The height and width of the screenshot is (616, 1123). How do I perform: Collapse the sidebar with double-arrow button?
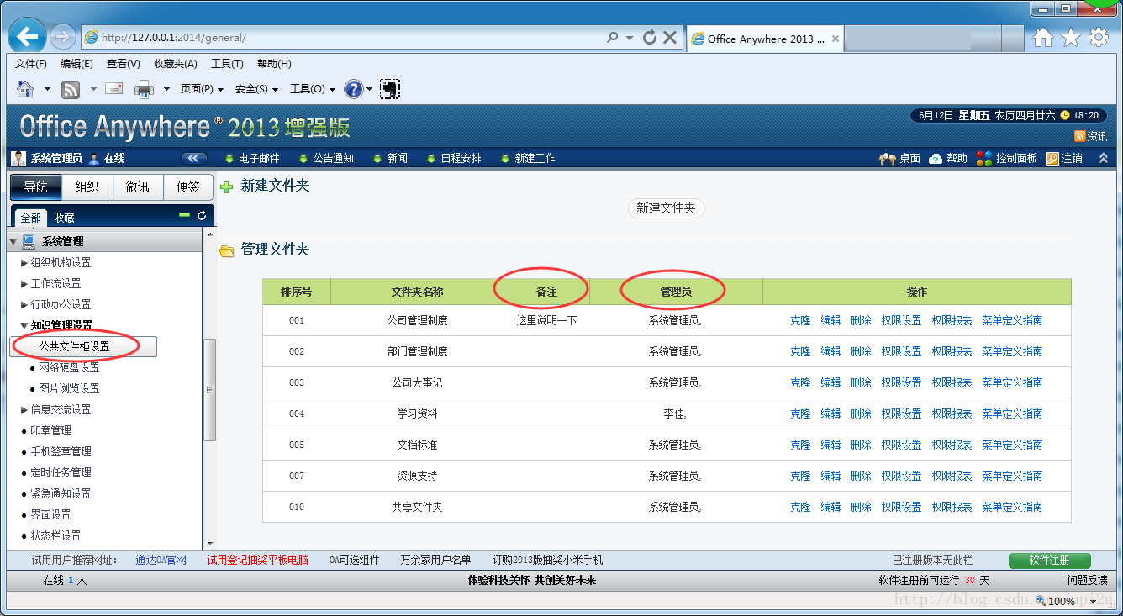point(194,158)
